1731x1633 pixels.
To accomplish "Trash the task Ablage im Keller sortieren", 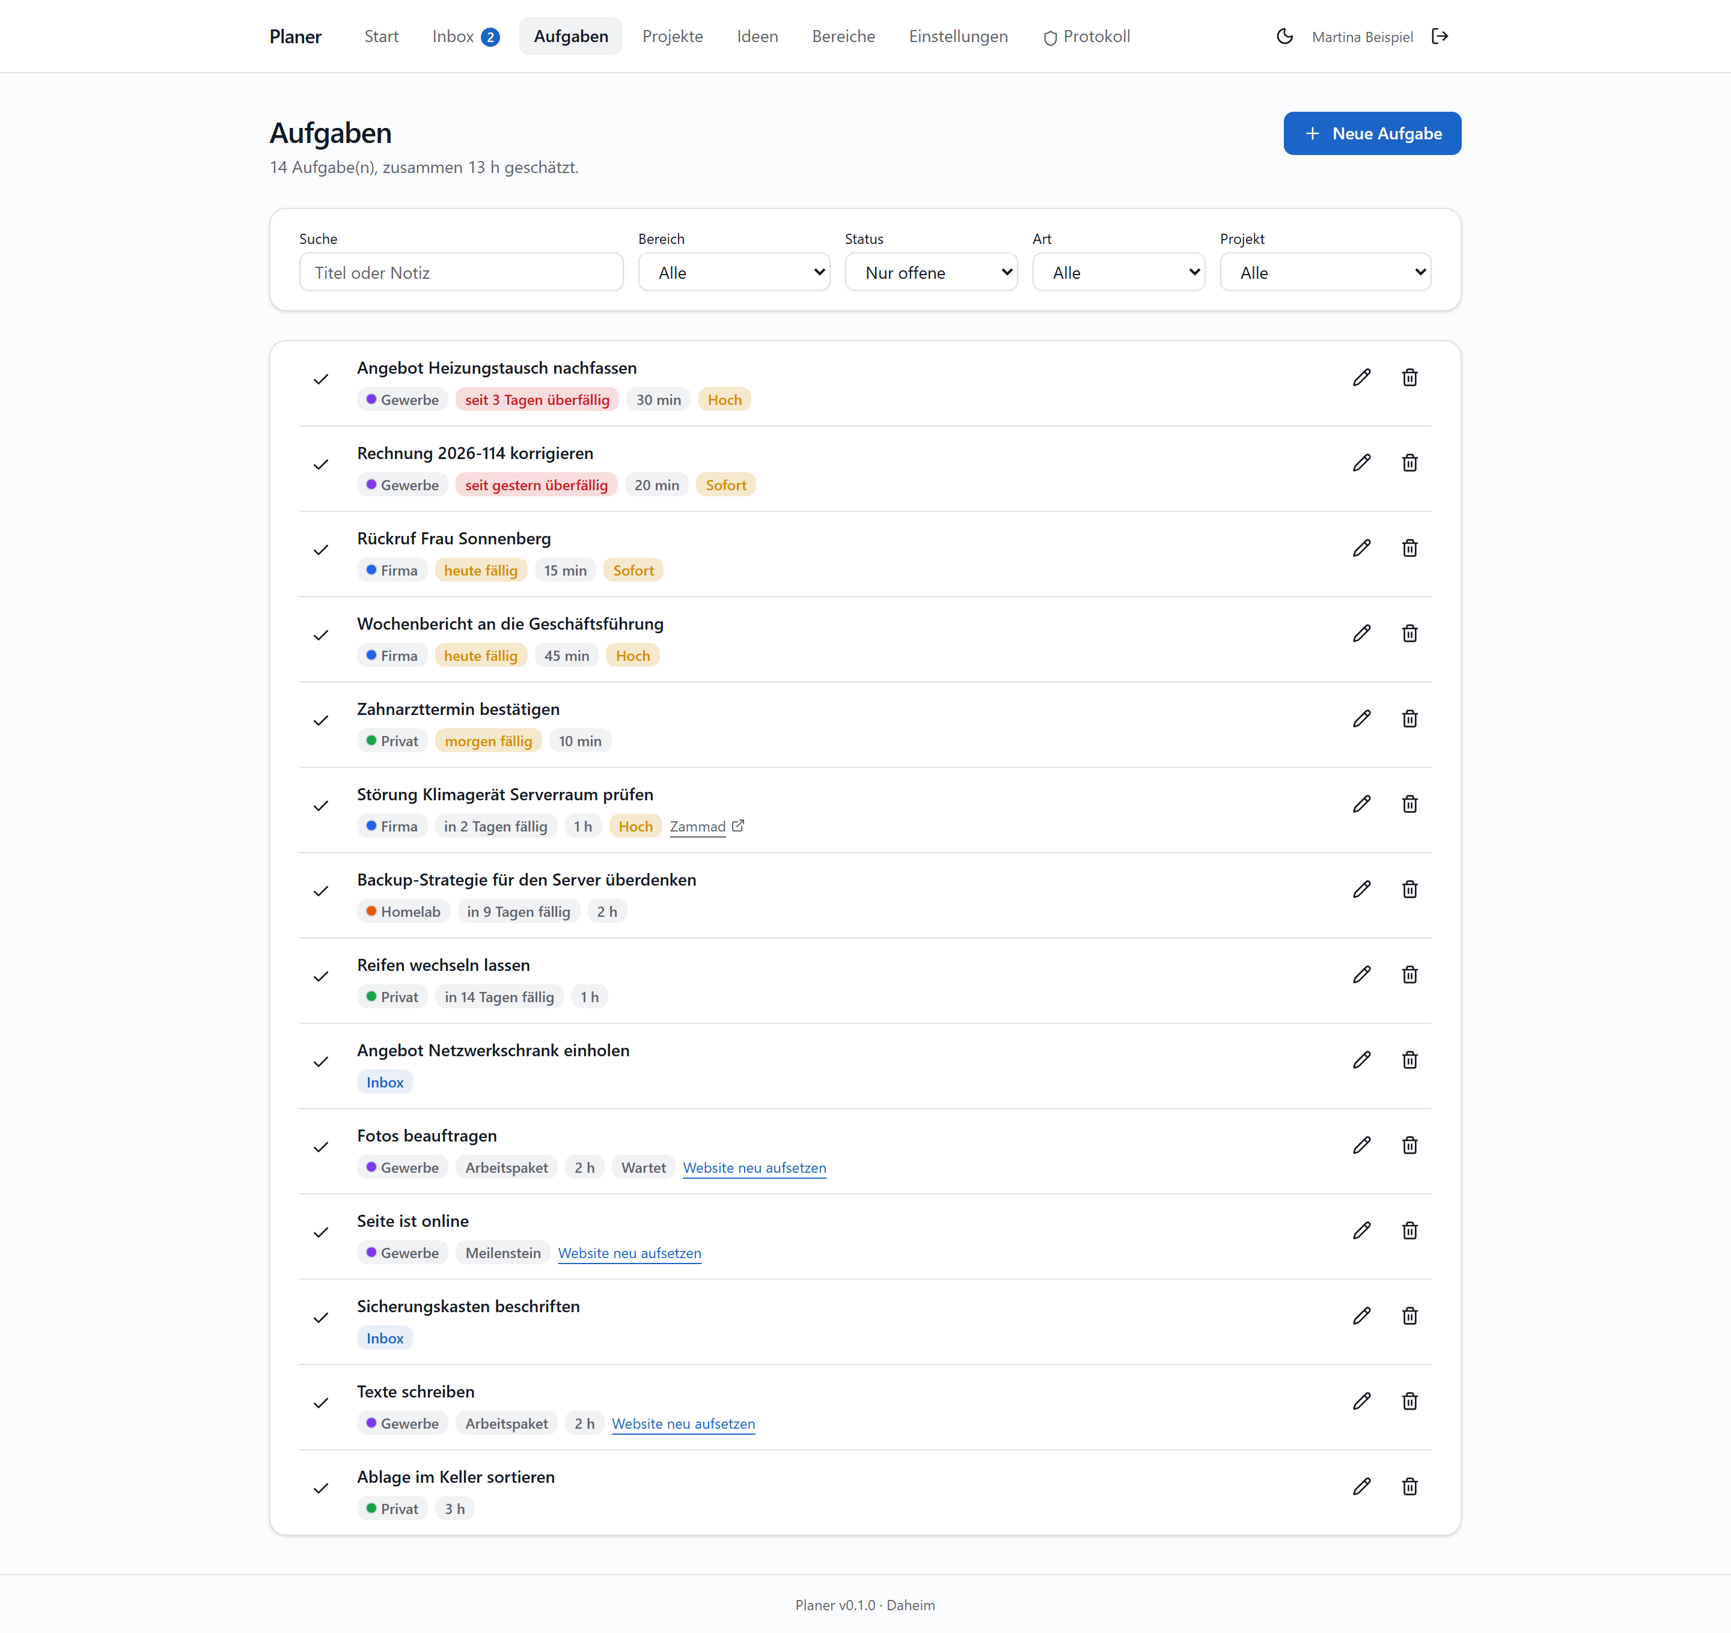I will 1409,1487.
